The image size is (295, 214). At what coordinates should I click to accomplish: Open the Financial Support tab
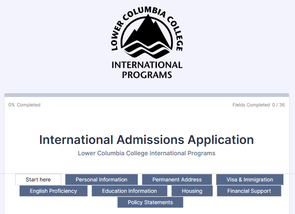249,191
